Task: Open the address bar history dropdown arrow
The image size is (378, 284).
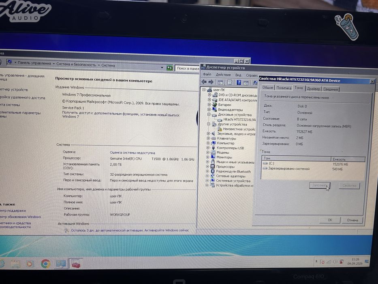Action: [162, 68]
